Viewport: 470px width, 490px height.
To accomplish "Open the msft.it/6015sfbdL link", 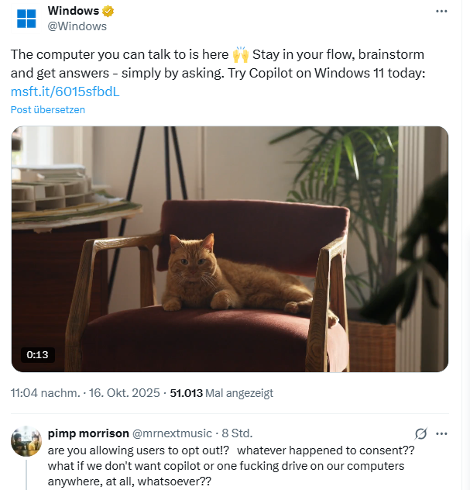I will click(x=65, y=91).
